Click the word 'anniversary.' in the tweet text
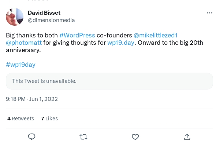The height and width of the screenshot is (142, 219). [23, 50]
